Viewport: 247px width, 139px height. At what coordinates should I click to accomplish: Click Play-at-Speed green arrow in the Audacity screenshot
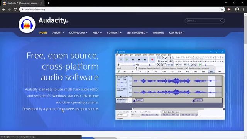click(200, 64)
